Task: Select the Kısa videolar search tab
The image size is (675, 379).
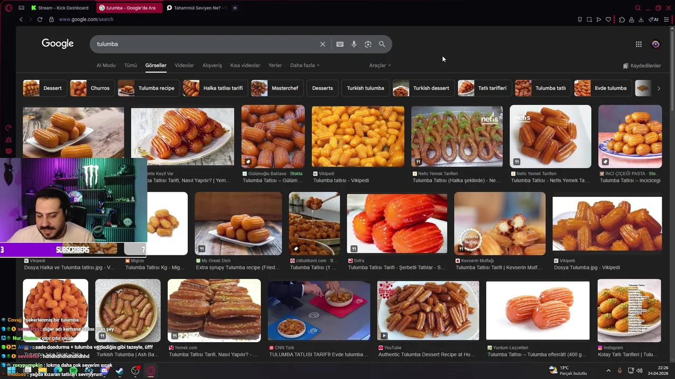Action: click(x=245, y=65)
